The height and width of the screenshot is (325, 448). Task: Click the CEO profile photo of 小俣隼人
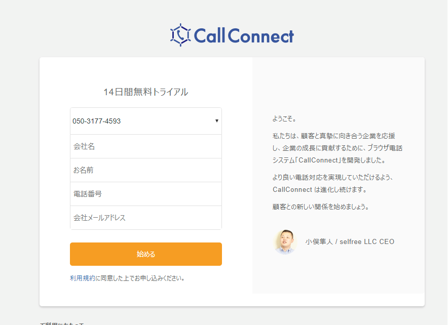(x=286, y=242)
